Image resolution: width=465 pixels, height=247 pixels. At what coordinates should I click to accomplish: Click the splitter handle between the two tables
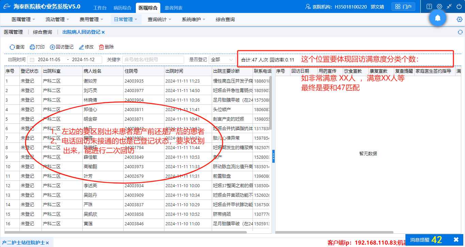[x=273, y=156]
